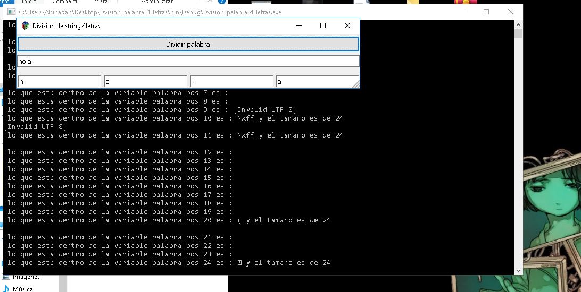Close the Division de string 4letras dialog
This screenshot has width=581, height=292.
[347, 25]
